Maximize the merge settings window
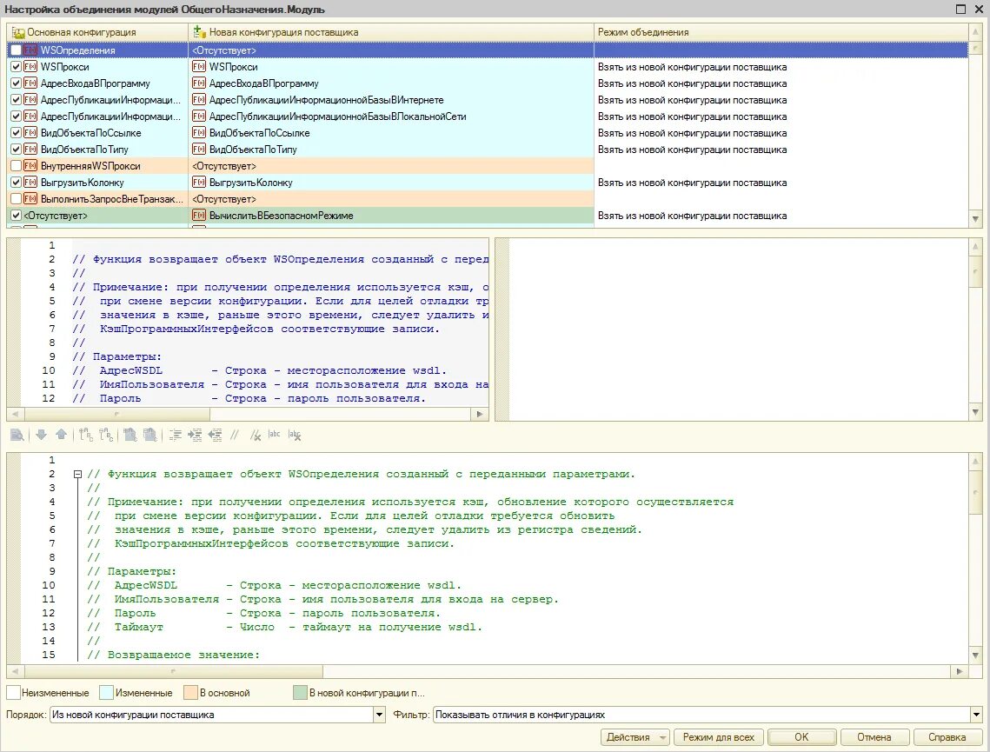This screenshot has width=990, height=752. click(x=960, y=9)
